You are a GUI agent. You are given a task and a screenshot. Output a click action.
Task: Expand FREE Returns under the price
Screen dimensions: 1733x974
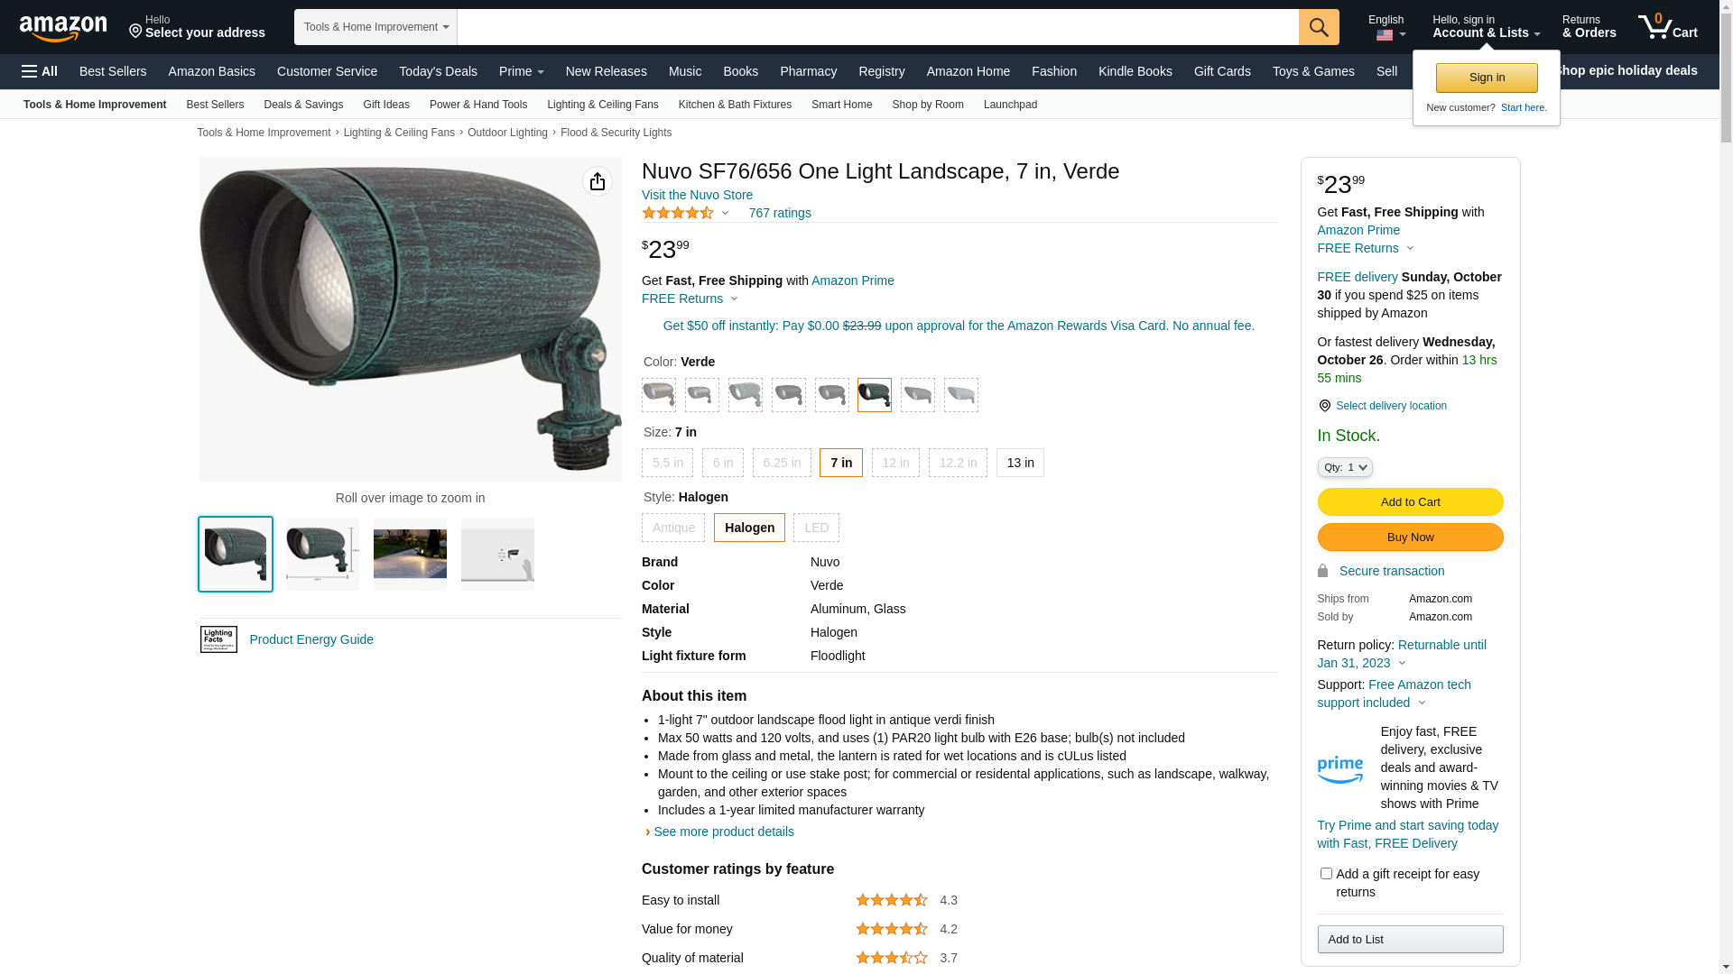tap(690, 299)
